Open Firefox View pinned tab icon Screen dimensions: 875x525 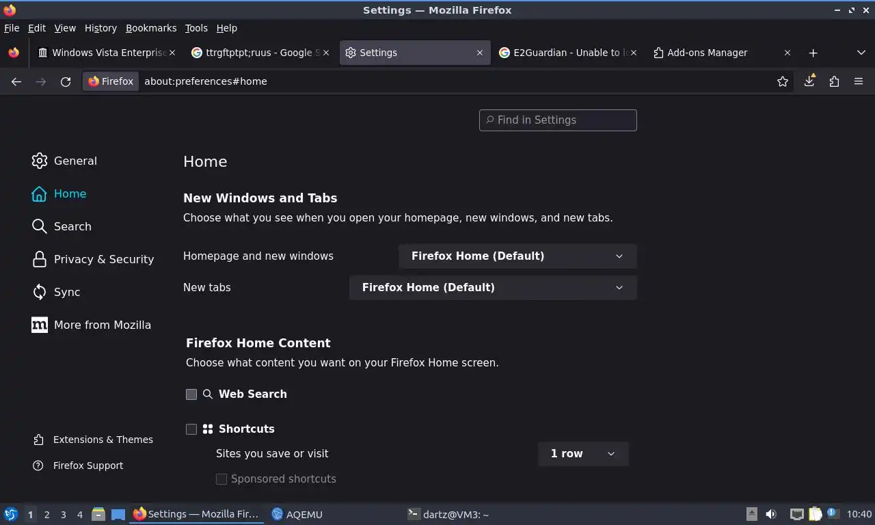point(14,53)
